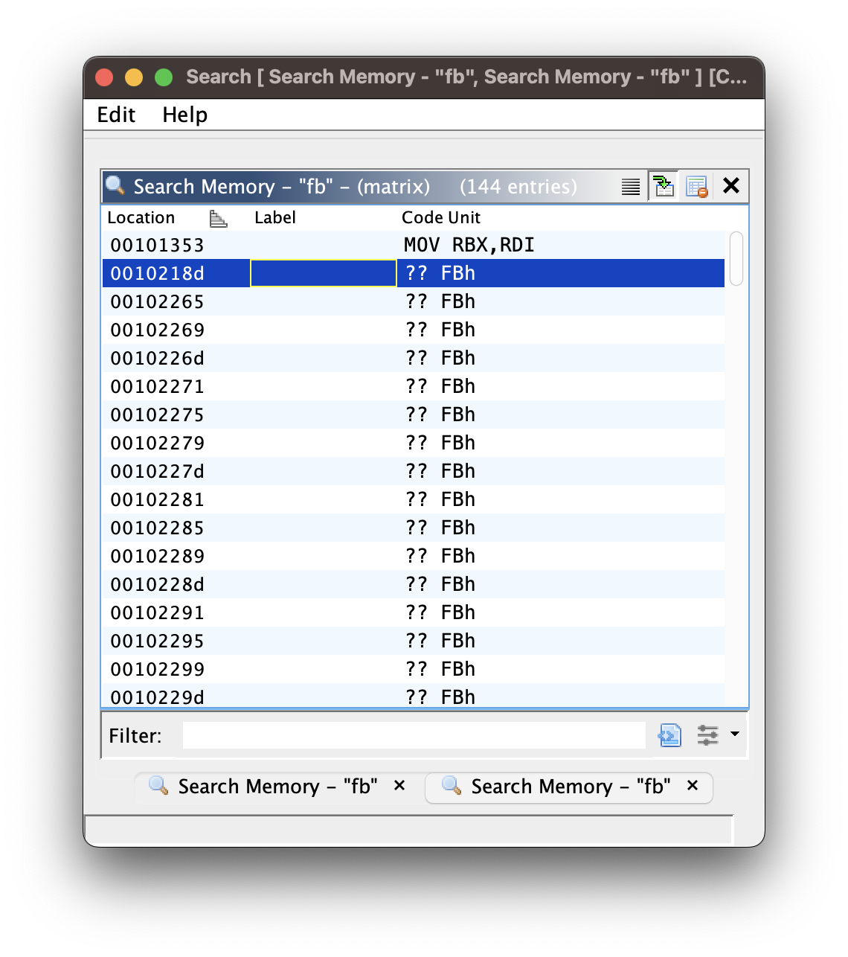Select row with location 00102275
The width and height of the screenshot is (848, 957).
(x=413, y=415)
